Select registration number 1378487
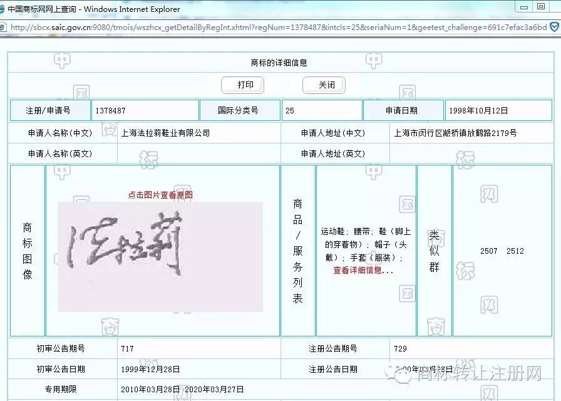Image resolution: width=561 pixels, height=401 pixels. coord(111,111)
